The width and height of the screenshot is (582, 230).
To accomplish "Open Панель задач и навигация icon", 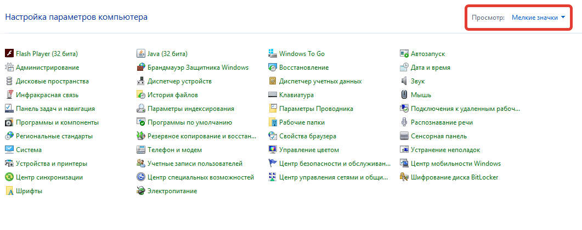I will (x=9, y=109).
